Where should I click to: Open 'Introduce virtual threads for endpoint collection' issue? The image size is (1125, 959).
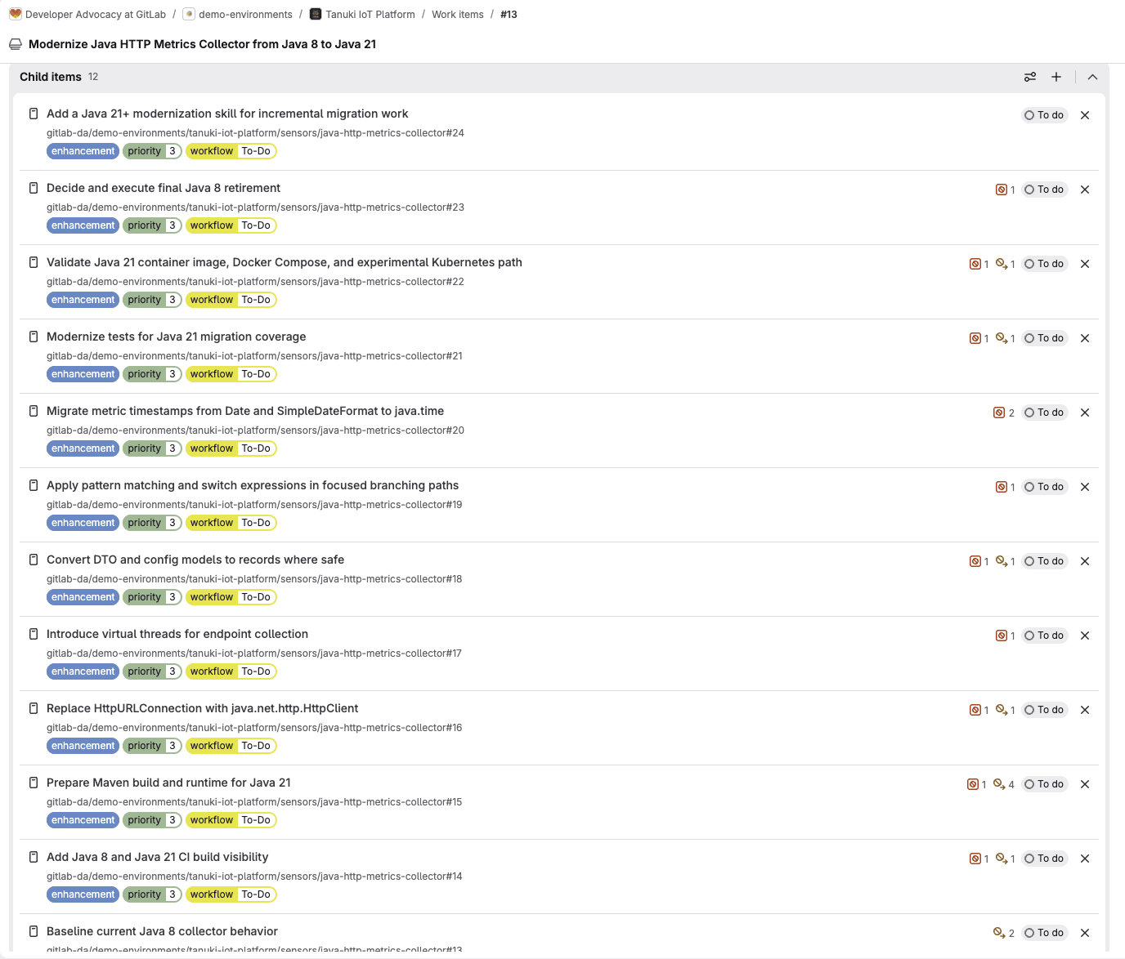click(x=177, y=634)
